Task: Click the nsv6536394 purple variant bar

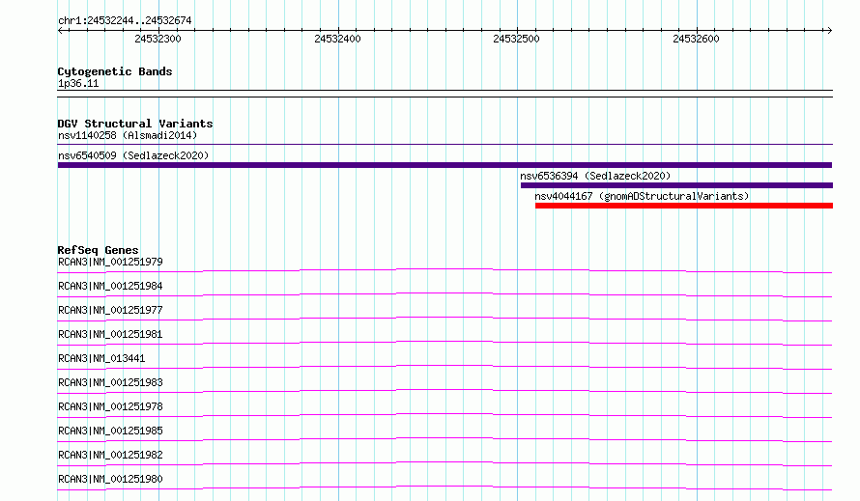Action: (x=676, y=185)
